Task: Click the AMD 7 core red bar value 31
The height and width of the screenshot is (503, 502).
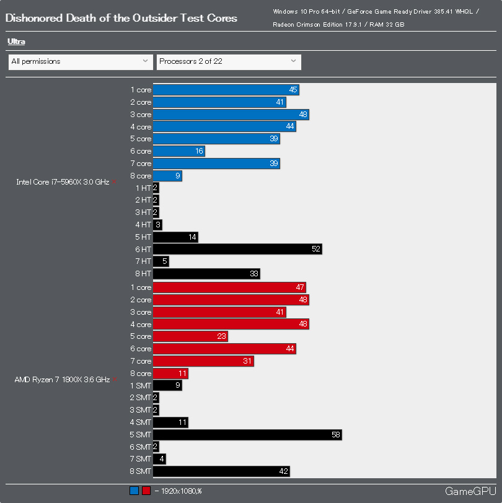Action: pos(247,361)
